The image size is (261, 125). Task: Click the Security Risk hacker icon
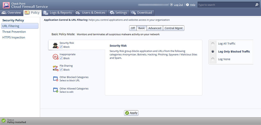coord(55,45)
